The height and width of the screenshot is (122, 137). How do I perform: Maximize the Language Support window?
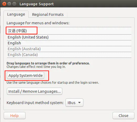pos(14,4)
